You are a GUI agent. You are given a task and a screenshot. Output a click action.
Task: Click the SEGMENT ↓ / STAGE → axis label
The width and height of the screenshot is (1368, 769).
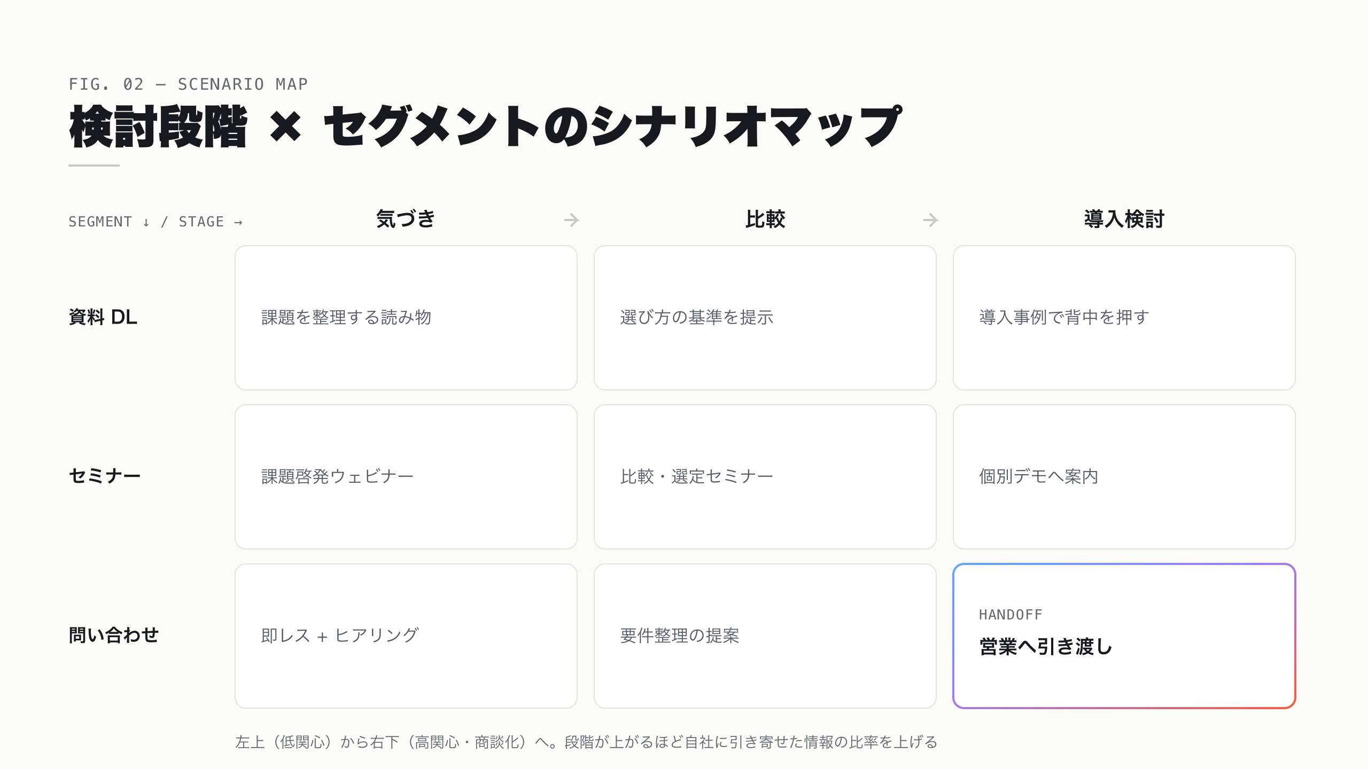156,222
